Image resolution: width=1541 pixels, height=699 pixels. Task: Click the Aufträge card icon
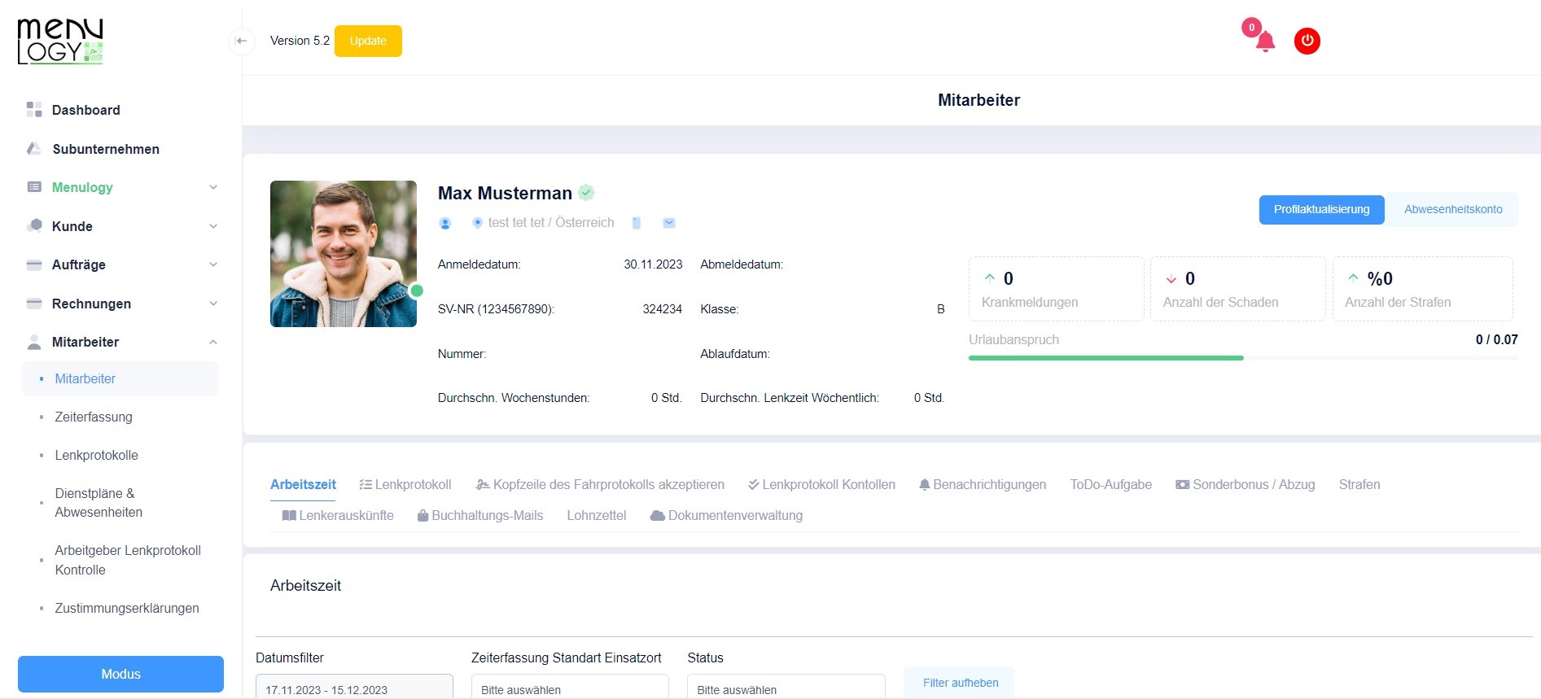(x=34, y=264)
